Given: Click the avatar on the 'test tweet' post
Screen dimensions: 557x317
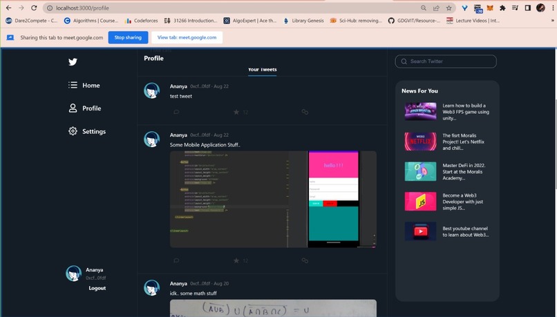Looking at the screenshot, I should coord(151,90).
